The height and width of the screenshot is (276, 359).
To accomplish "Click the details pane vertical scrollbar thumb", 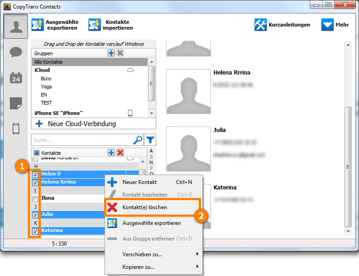I will [348, 167].
